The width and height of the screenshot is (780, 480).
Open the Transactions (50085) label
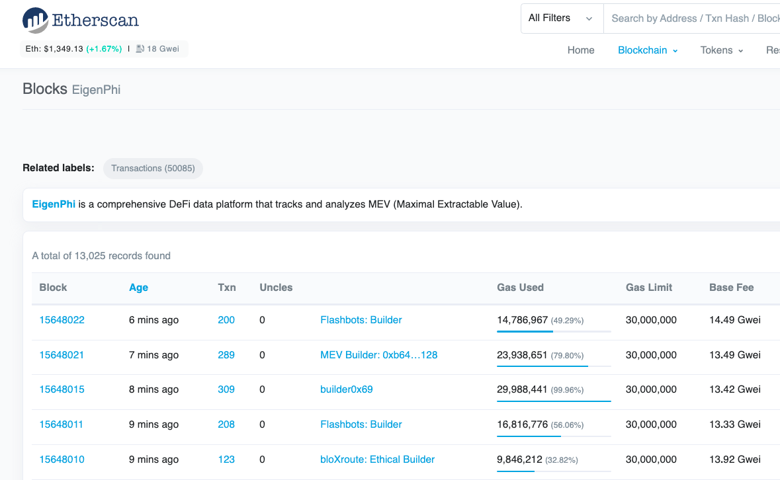point(153,169)
